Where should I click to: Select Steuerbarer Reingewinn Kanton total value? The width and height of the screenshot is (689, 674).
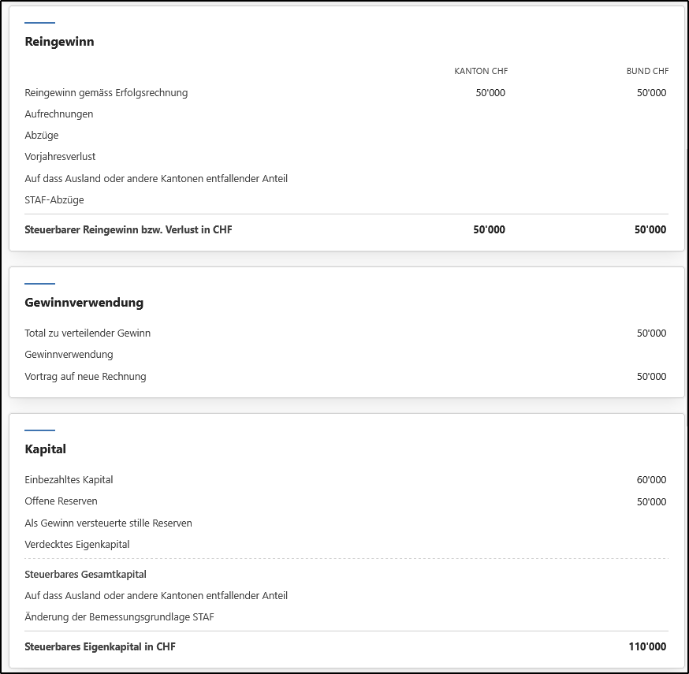point(489,230)
